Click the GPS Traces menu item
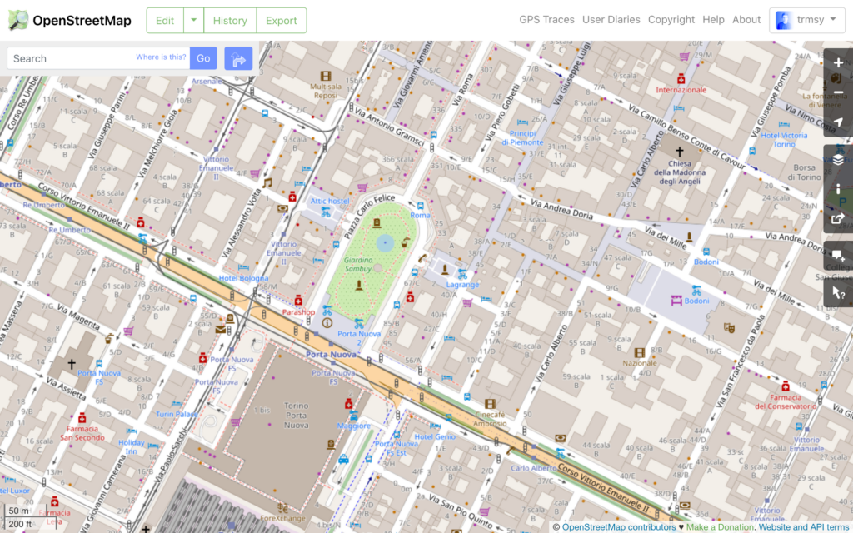The width and height of the screenshot is (853, 533). click(x=546, y=19)
